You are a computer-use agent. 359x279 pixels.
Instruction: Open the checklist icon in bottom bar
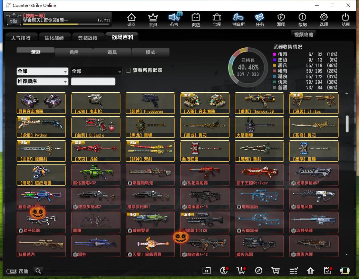click(293, 270)
